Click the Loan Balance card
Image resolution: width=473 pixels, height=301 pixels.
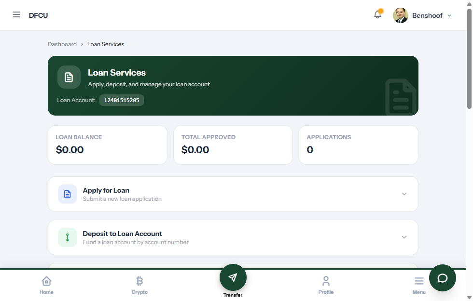point(107,145)
